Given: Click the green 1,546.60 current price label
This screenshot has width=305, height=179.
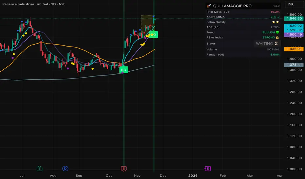Looking at the screenshot, I should point(294,19).
